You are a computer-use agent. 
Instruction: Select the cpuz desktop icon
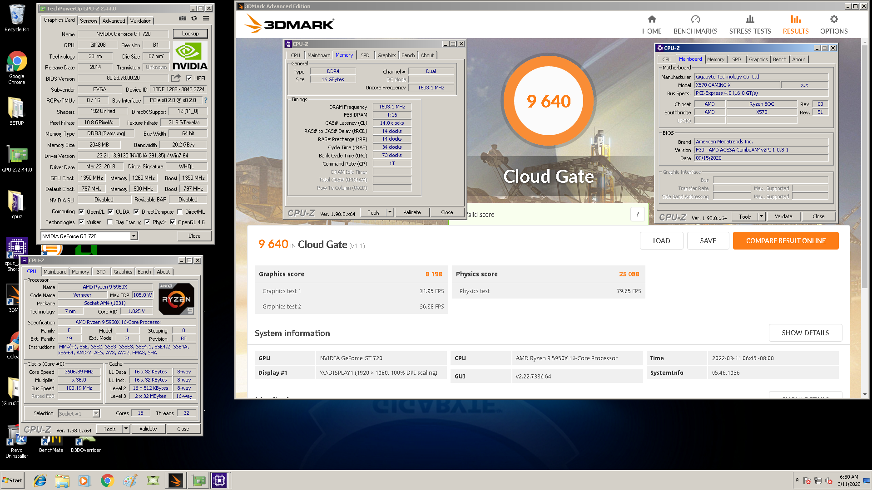pos(17,204)
